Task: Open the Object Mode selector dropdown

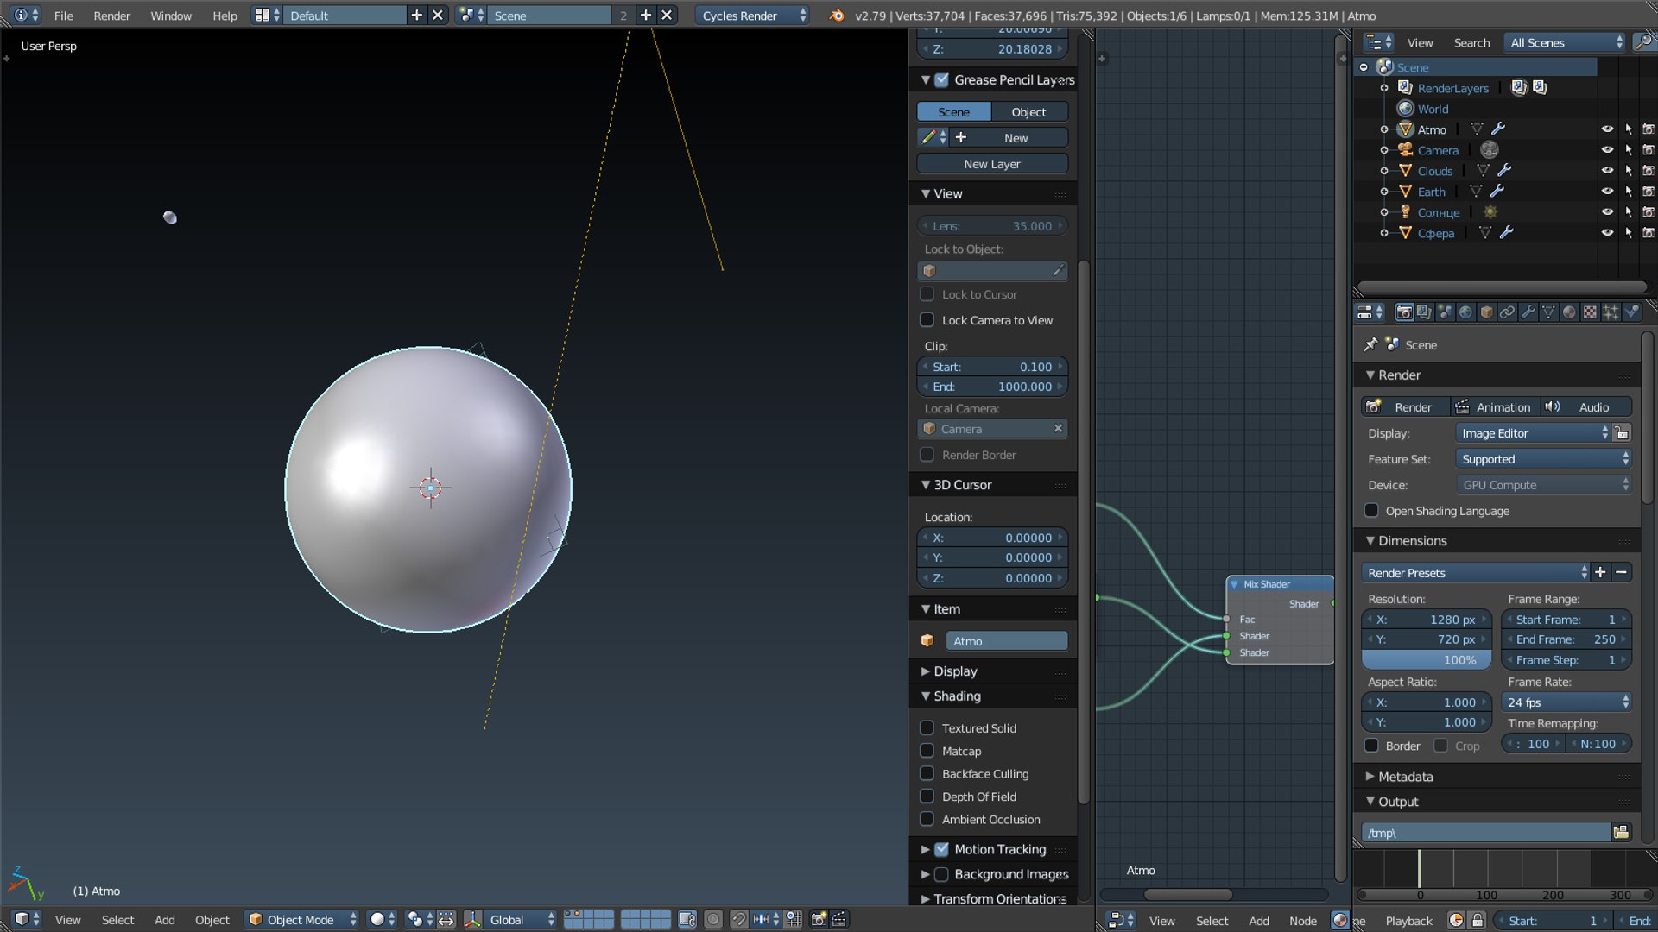Action: [302, 920]
